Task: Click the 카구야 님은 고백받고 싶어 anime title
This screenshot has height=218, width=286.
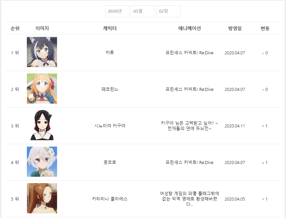Action: tap(189, 126)
